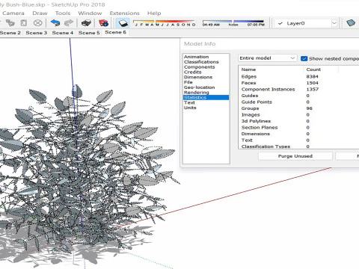This screenshot has height=269, width=359.
Task: Adjust the shadow date month slider
Action: coord(165,23)
